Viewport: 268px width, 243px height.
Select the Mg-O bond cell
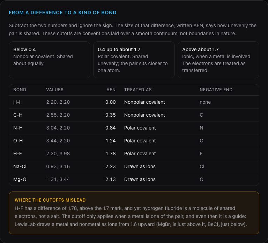point(20,179)
